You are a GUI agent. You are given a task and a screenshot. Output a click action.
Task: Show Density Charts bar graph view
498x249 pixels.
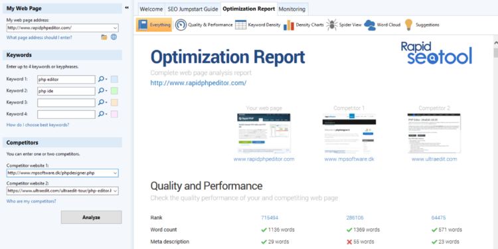coord(303,25)
